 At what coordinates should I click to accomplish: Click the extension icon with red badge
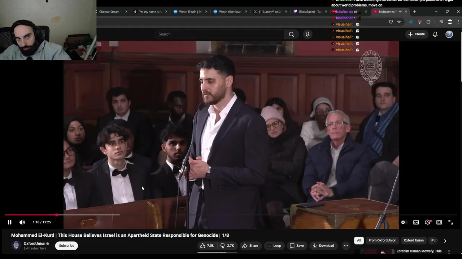point(419,22)
